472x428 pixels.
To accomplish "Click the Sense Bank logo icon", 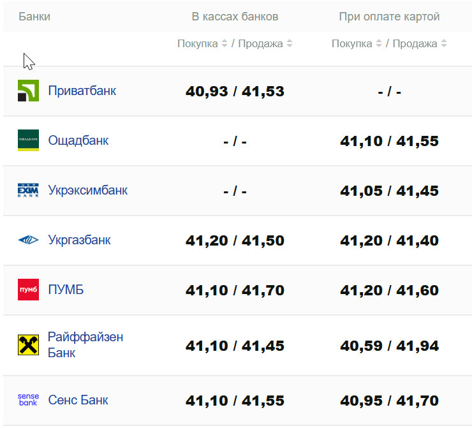I will click(x=28, y=400).
